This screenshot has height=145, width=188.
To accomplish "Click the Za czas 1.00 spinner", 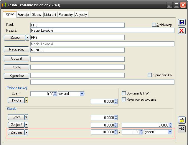I will [x=141, y=132].
